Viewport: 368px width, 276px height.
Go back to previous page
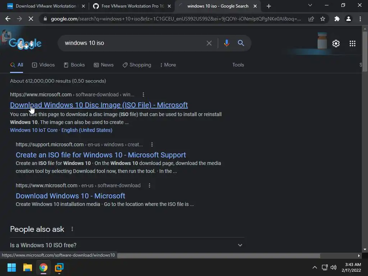click(x=8, y=19)
